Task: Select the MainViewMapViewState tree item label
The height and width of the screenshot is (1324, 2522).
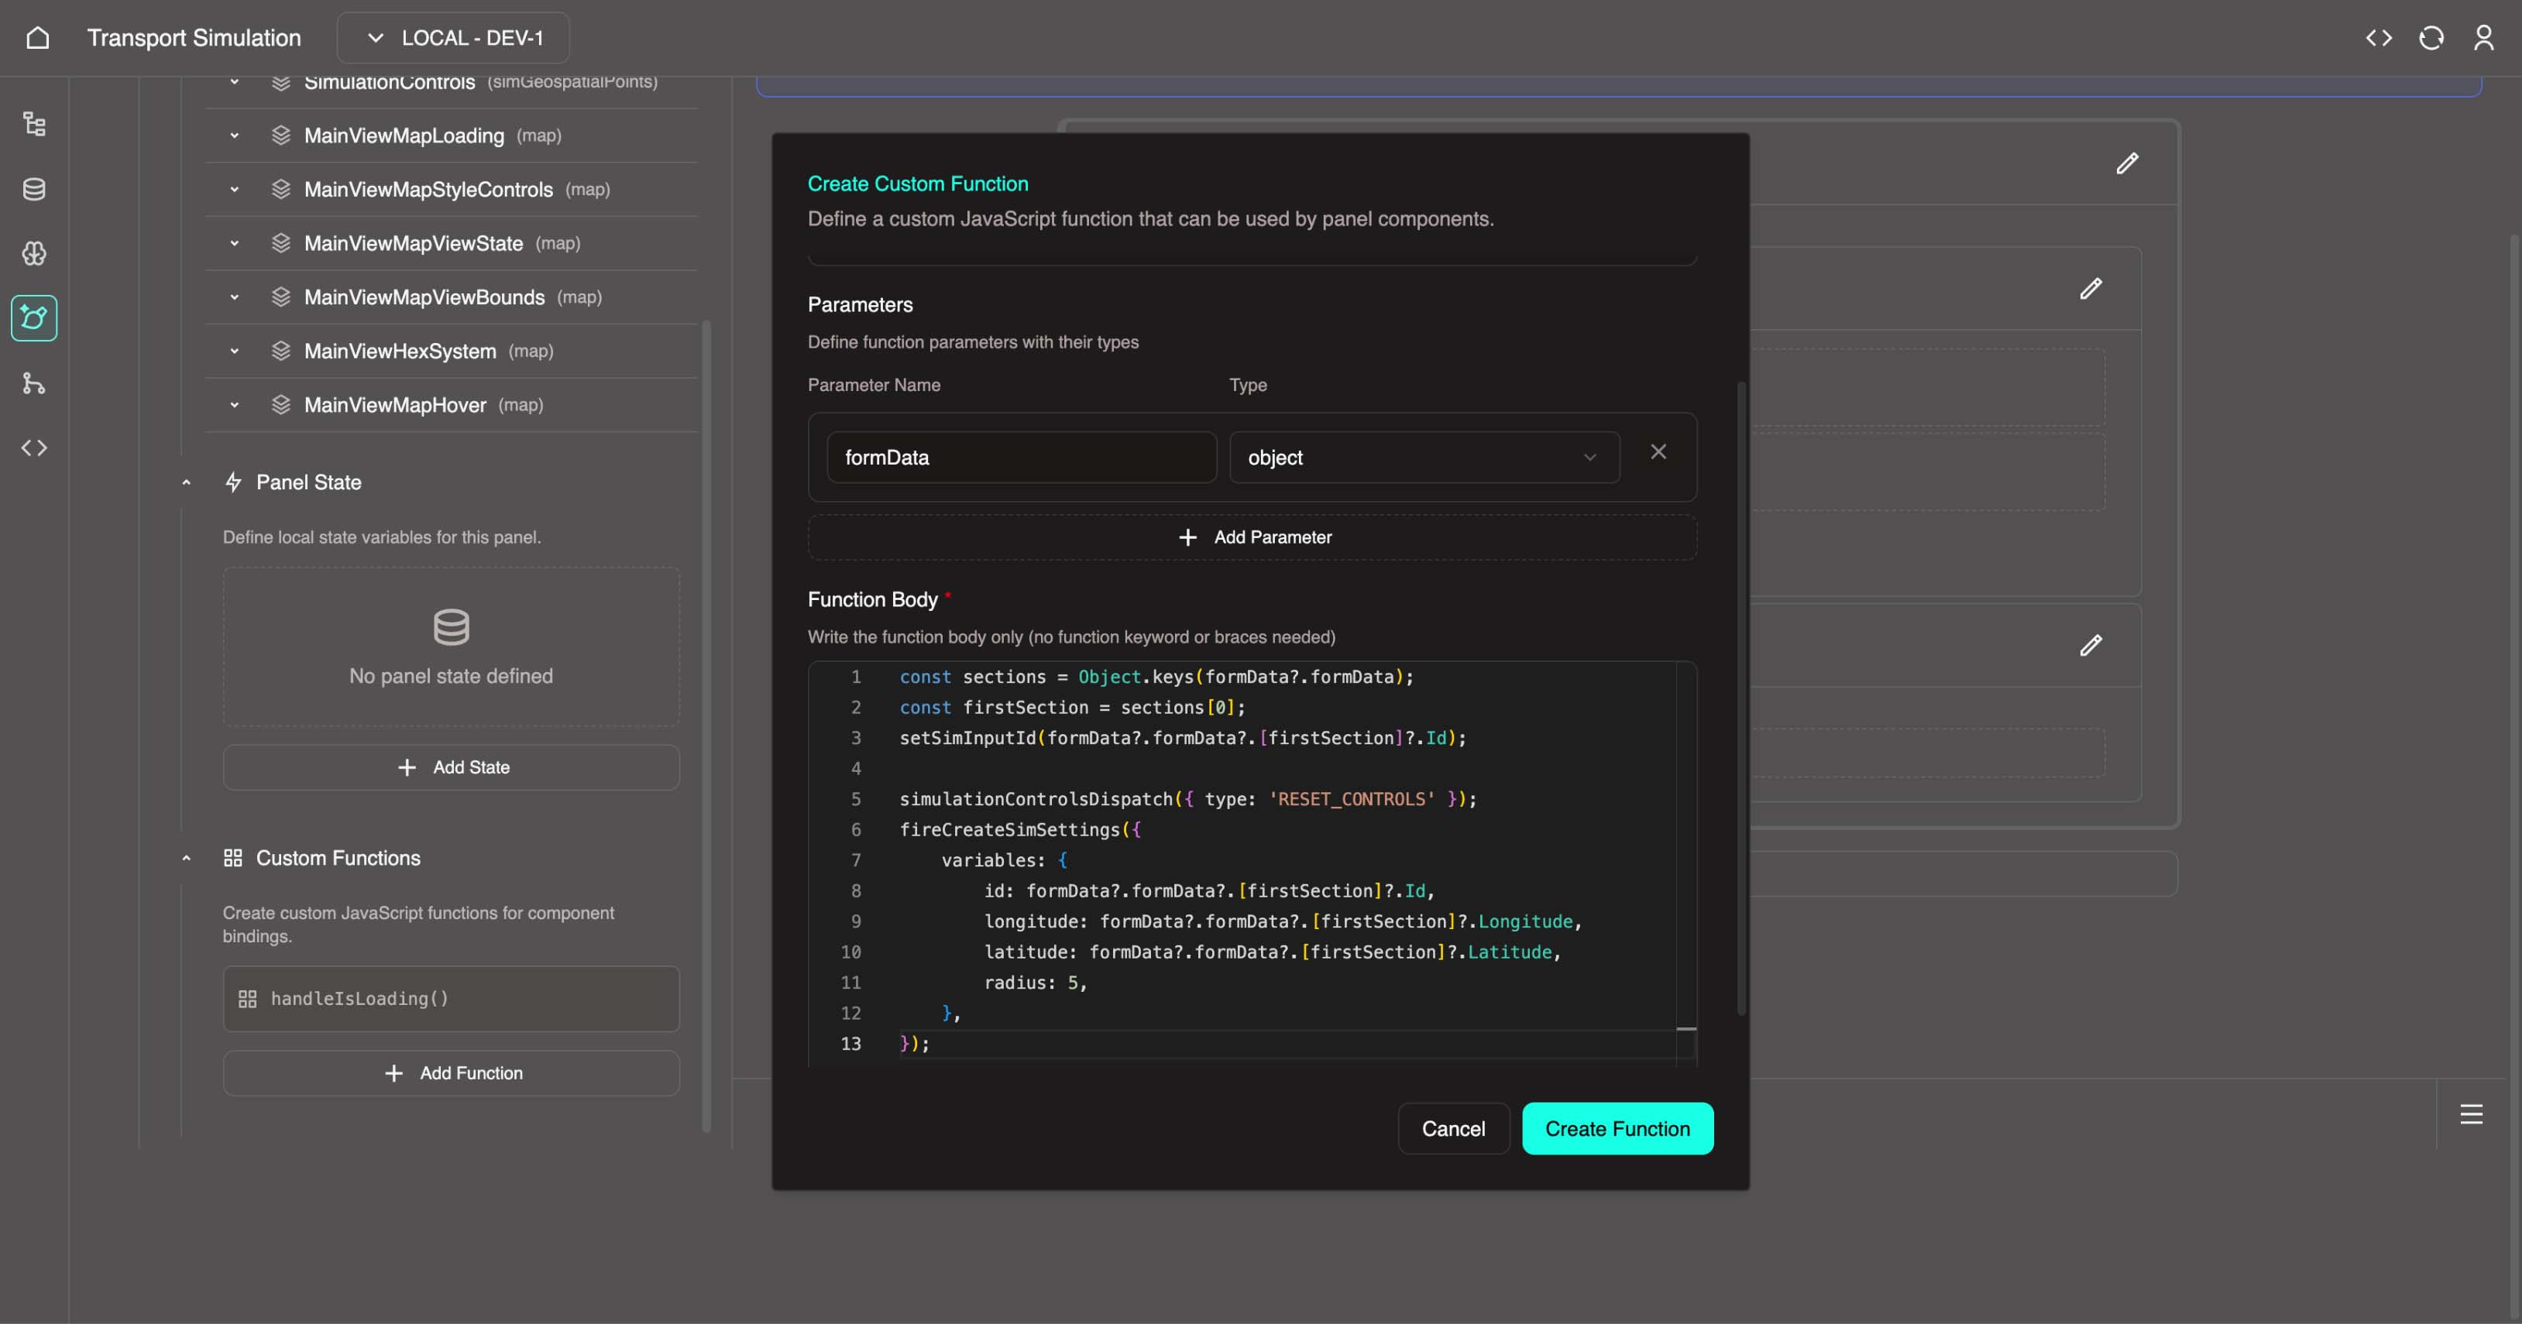Action: pyautogui.click(x=413, y=242)
